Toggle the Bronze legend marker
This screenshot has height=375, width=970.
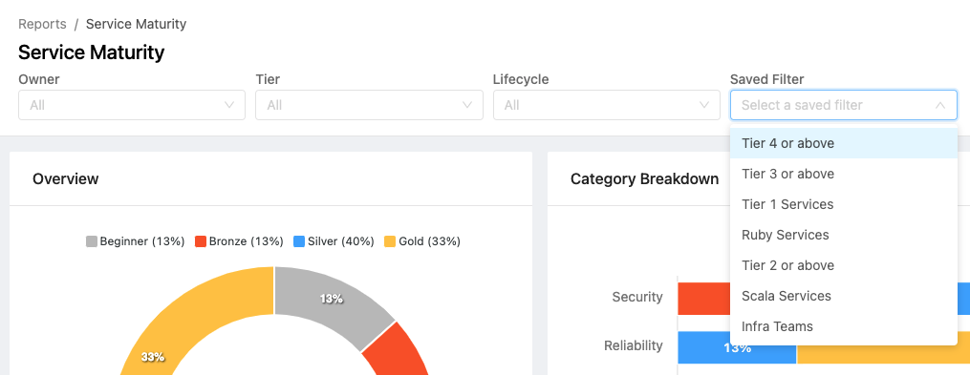coord(201,241)
